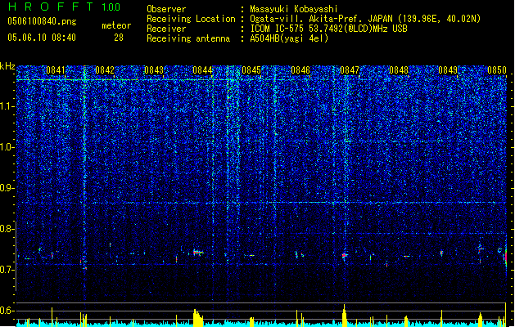Click the 0.7 kHz axis tick label
Screen dimensions: 515x327
[7, 270]
